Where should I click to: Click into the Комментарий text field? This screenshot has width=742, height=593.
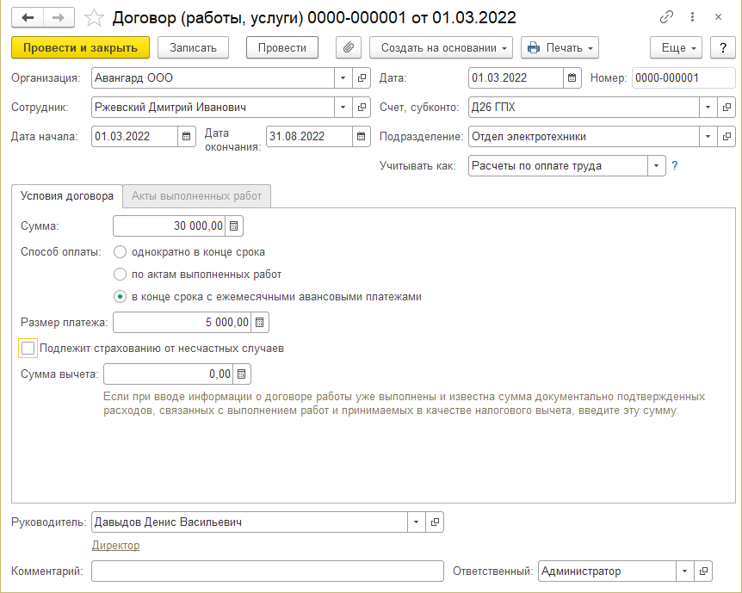coord(267,571)
